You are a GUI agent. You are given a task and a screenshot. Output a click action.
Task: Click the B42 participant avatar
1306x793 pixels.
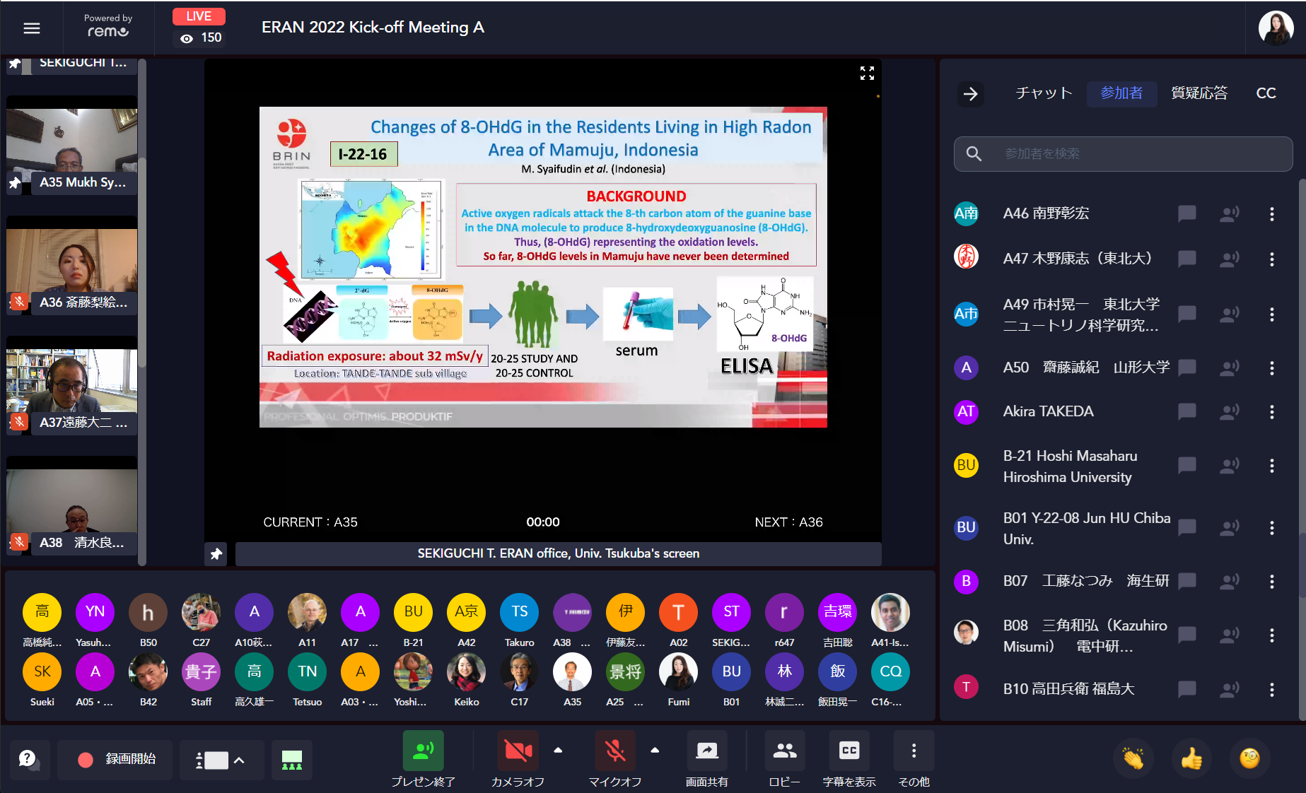pos(148,672)
